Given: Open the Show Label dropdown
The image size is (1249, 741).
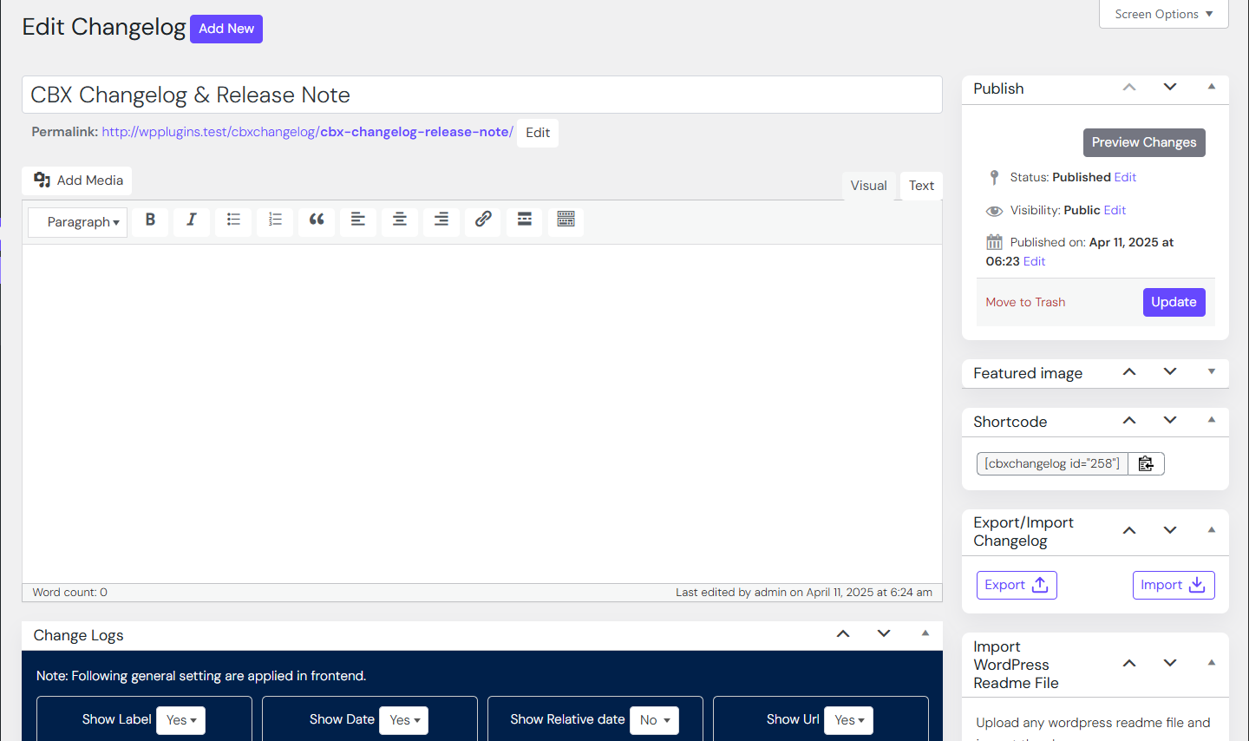Looking at the screenshot, I should [180, 720].
